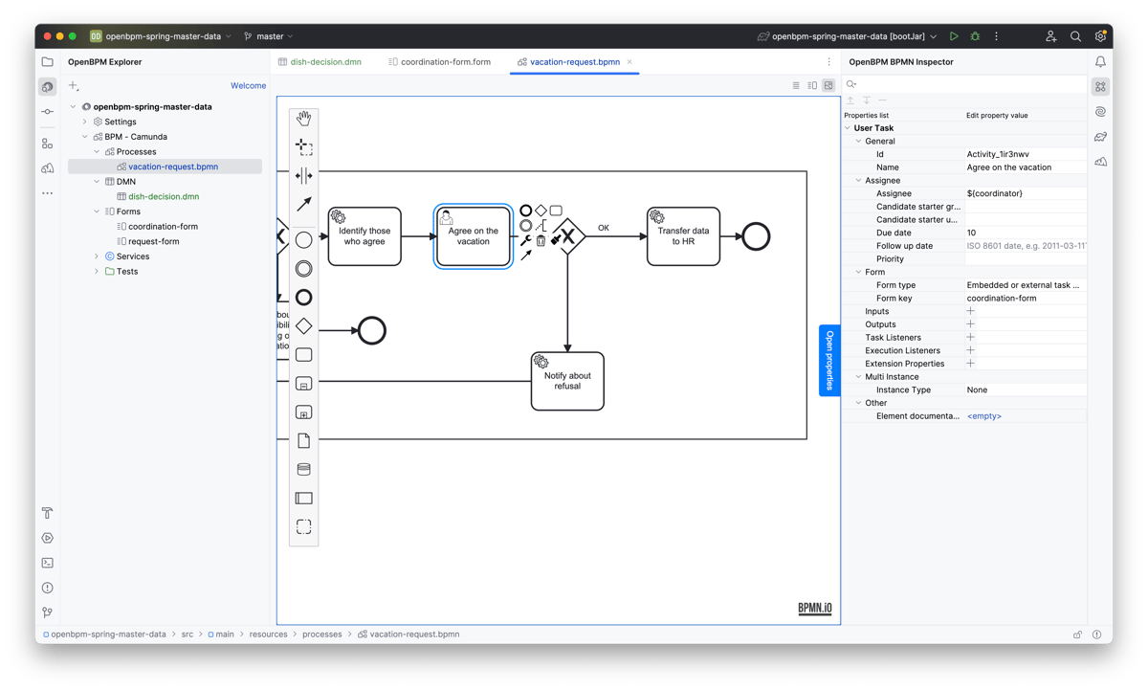The image size is (1148, 690).
Task: Switch to the designer-only editor view
Action: pyautogui.click(x=828, y=85)
